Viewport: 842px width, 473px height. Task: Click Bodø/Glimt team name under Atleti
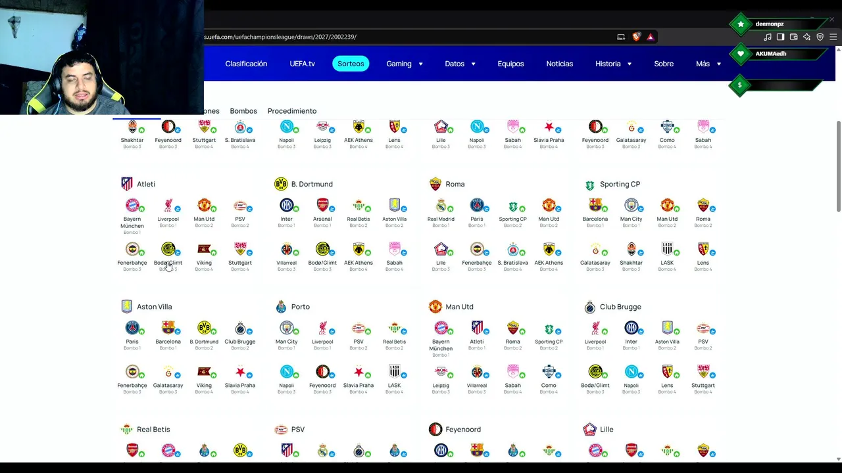[x=168, y=263]
